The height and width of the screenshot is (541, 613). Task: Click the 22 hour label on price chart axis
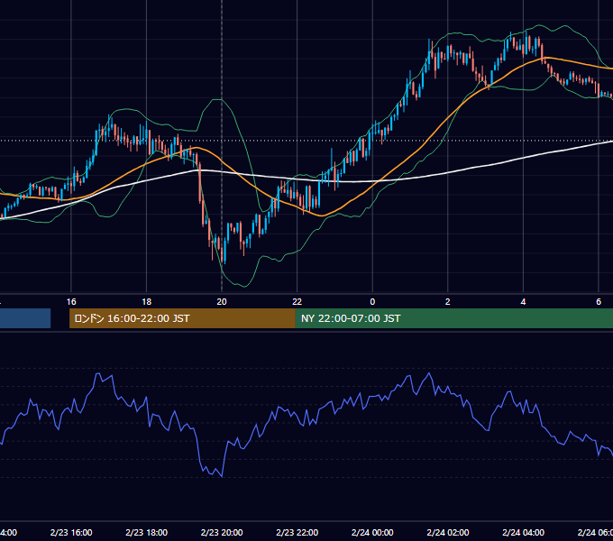pos(297,302)
